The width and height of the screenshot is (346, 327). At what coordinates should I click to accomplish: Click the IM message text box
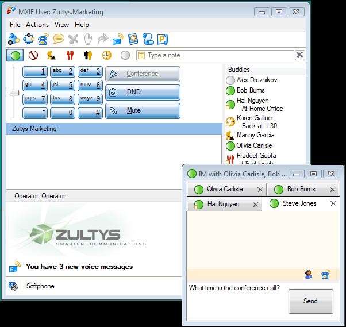point(237,301)
